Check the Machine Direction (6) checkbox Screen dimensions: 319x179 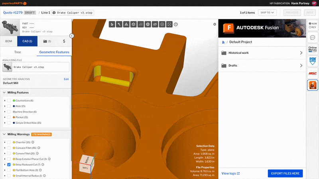(9, 112)
